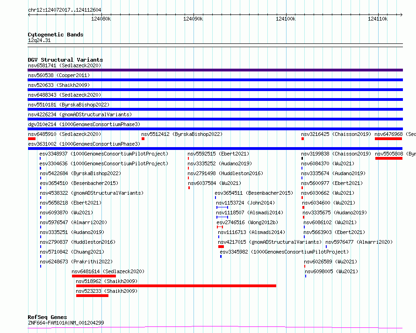Select nsv6030662 (Wu2021) label
416x333 pixels.
click(328, 193)
